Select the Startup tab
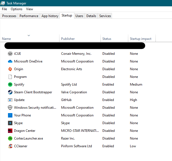Viewport: 172px width, 161px height. [x=67, y=15]
